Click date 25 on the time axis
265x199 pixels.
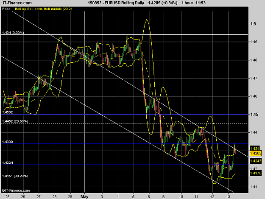[8, 196]
